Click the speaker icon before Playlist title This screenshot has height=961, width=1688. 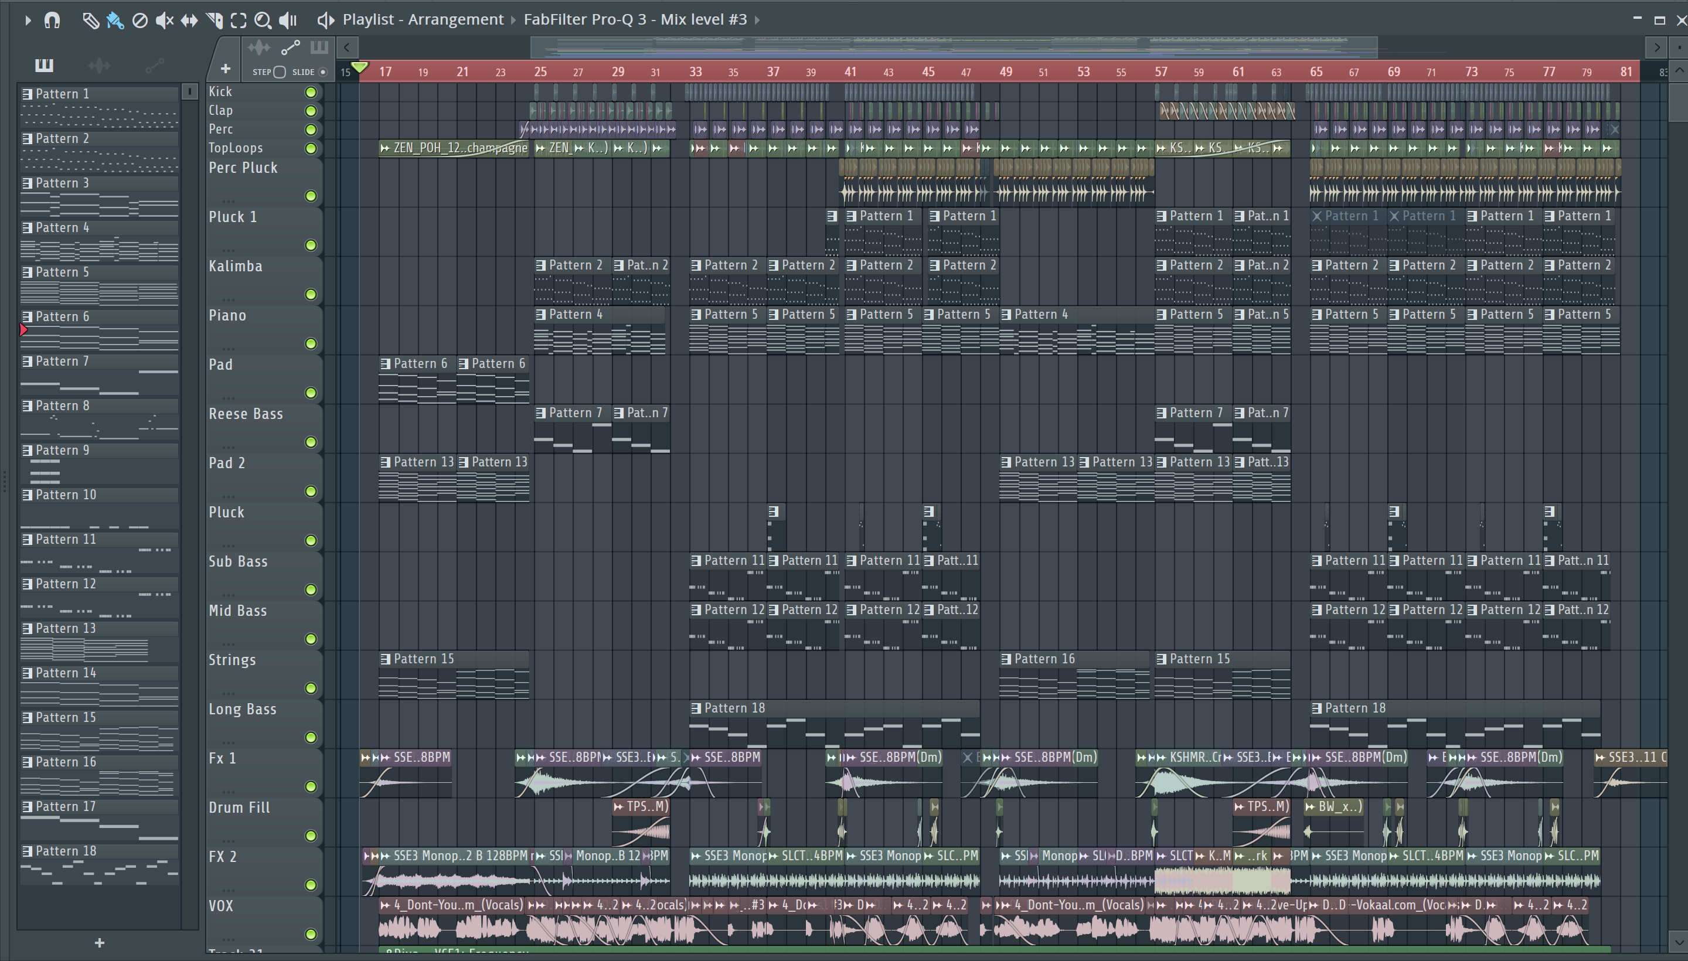[325, 20]
